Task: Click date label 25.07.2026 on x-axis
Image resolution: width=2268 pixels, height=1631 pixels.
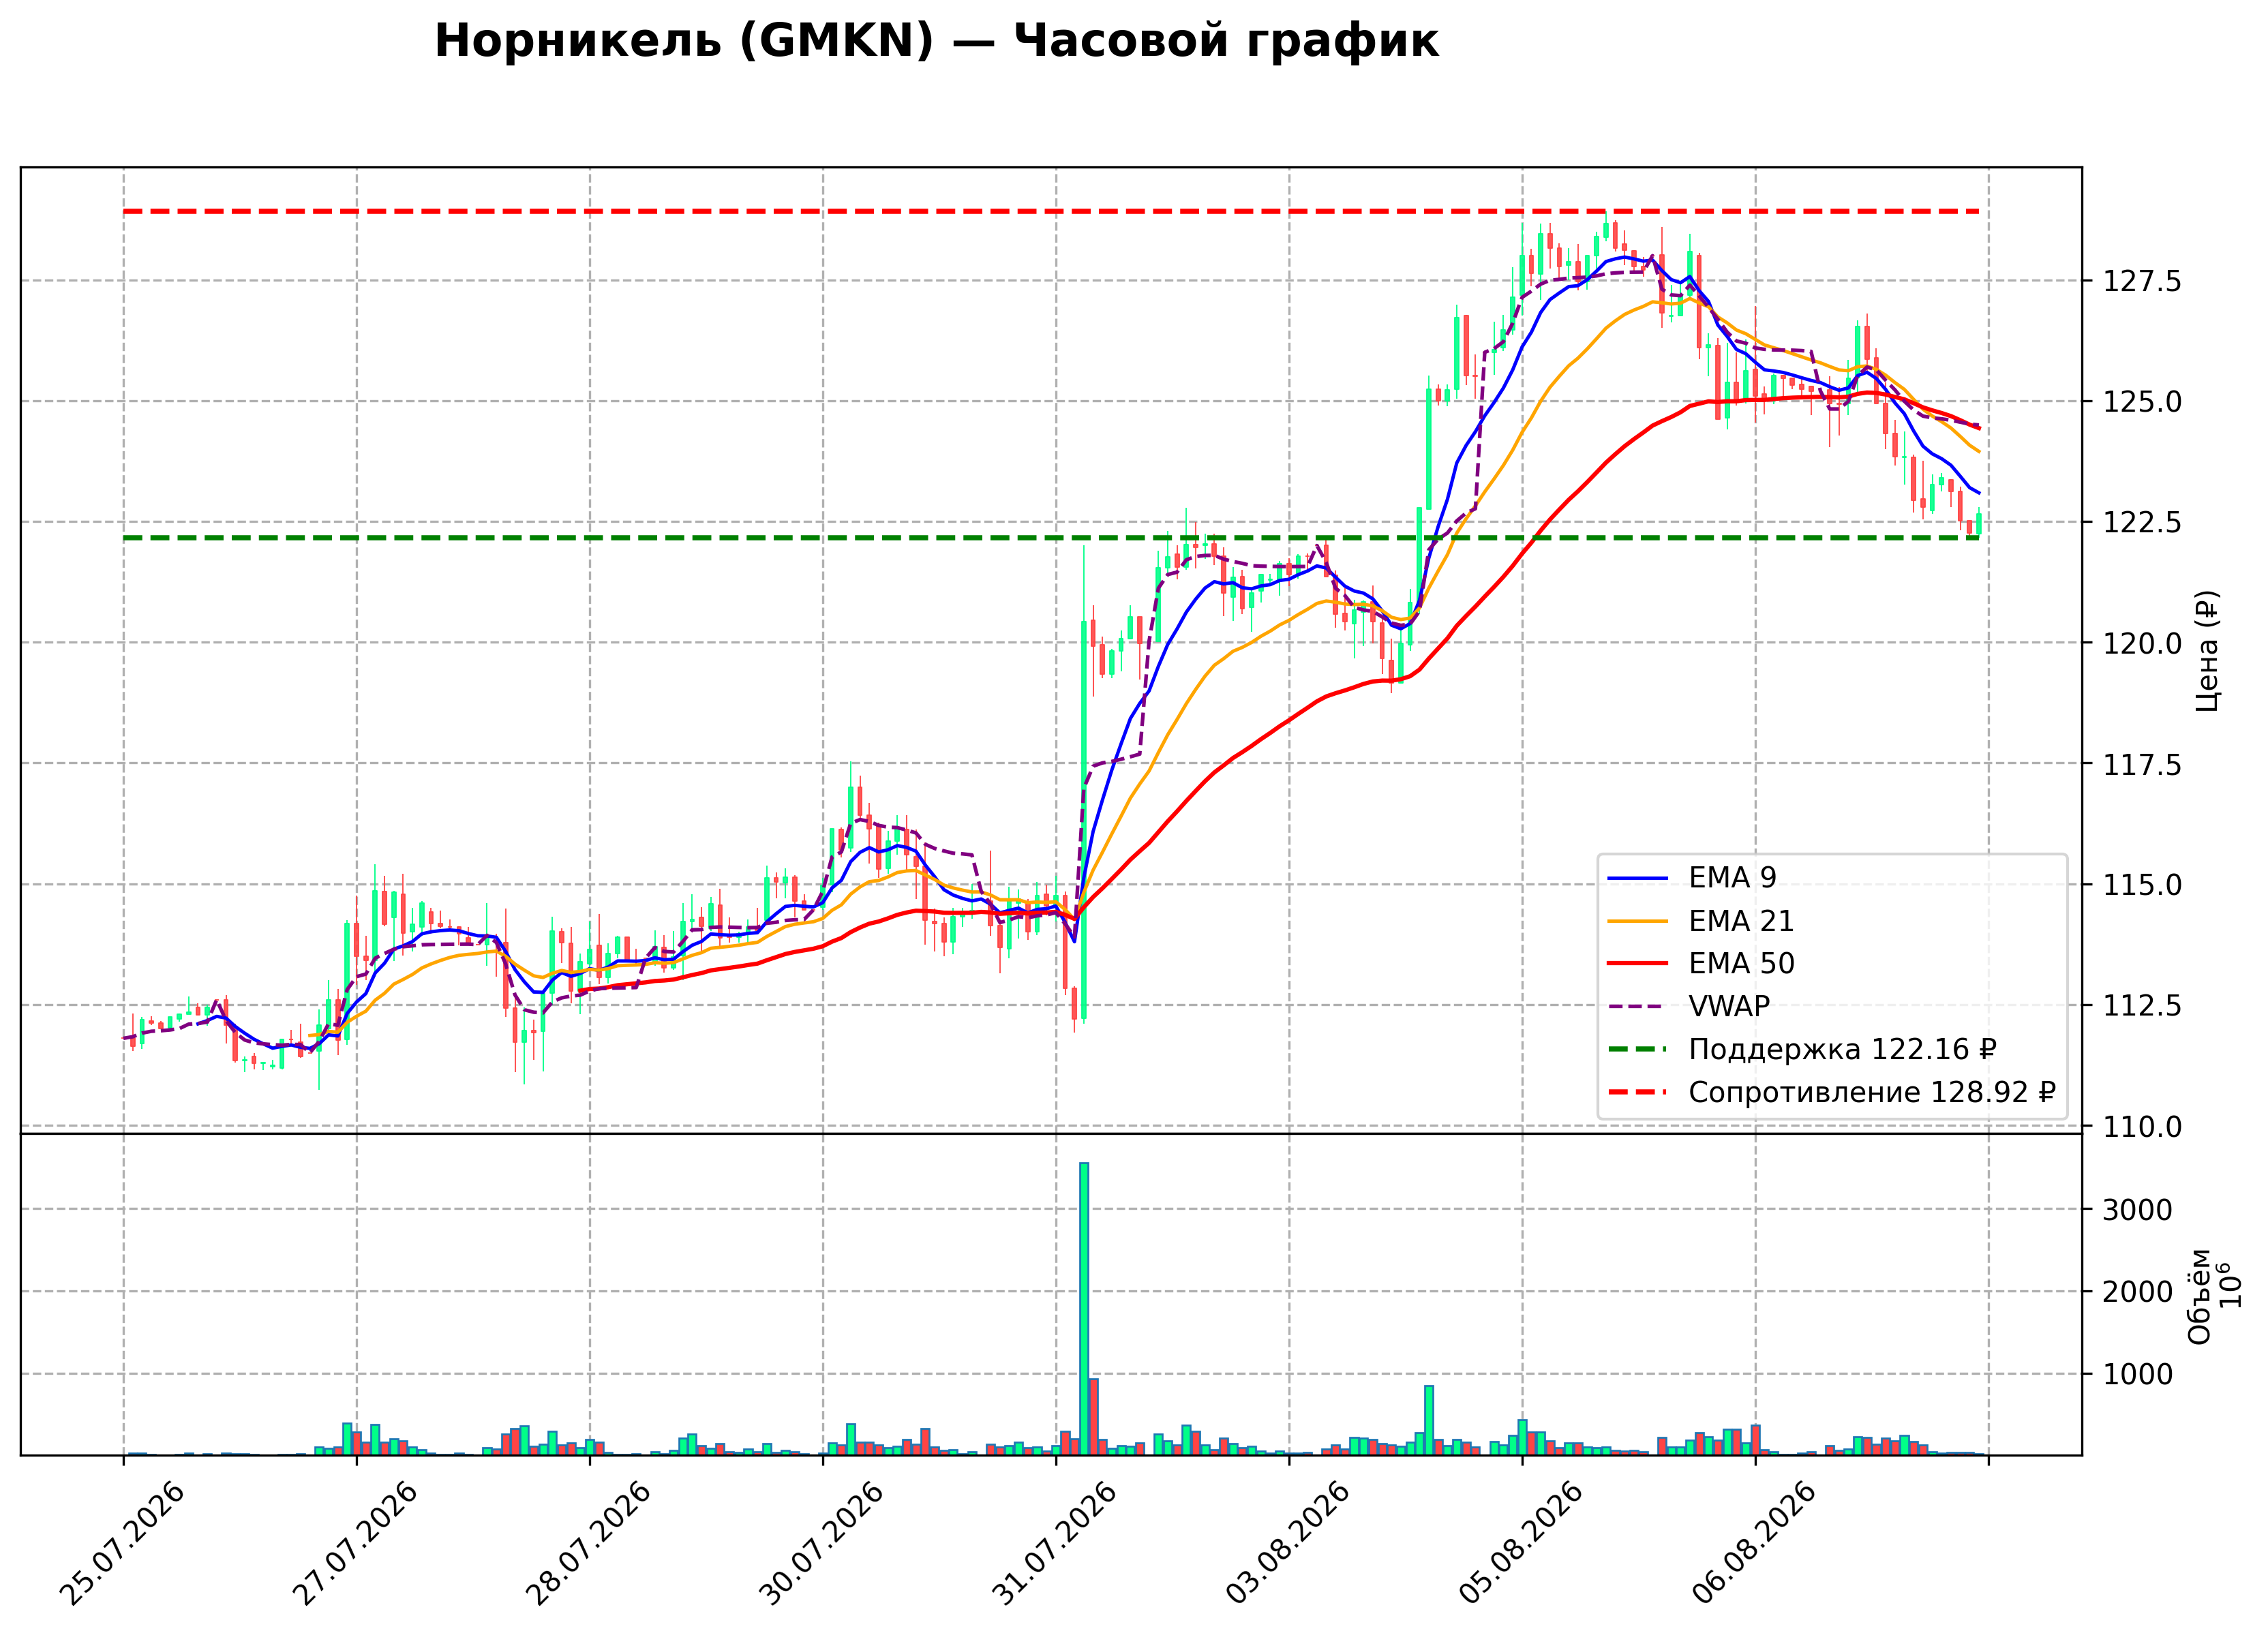Action: pos(122,1543)
